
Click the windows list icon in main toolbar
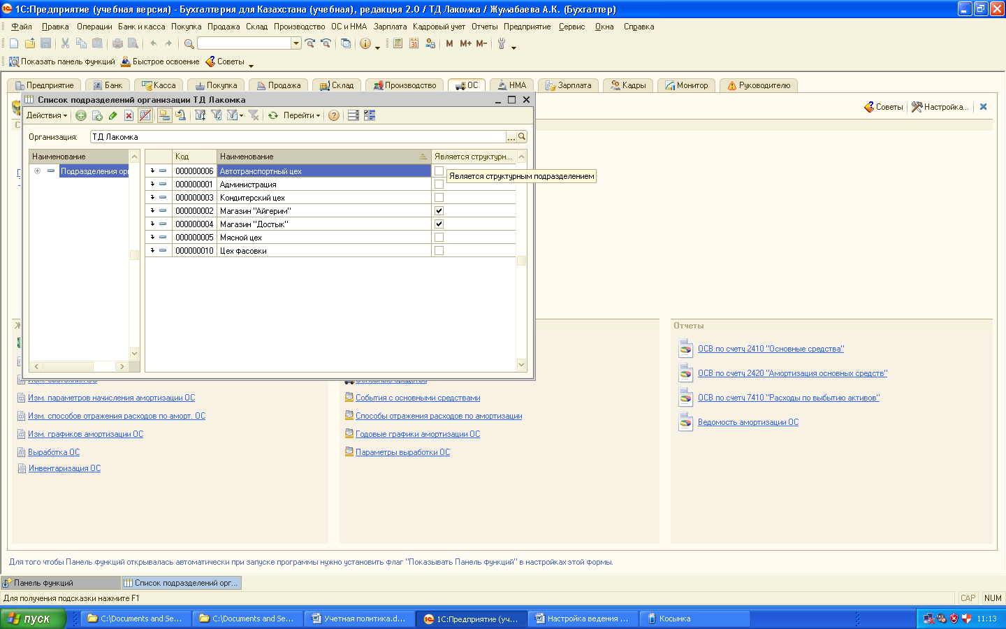346,43
